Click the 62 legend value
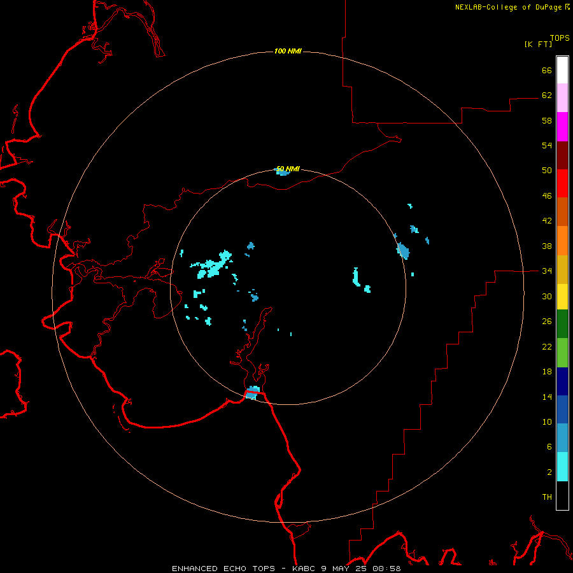The width and height of the screenshot is (573, 573). pos(547,95)
